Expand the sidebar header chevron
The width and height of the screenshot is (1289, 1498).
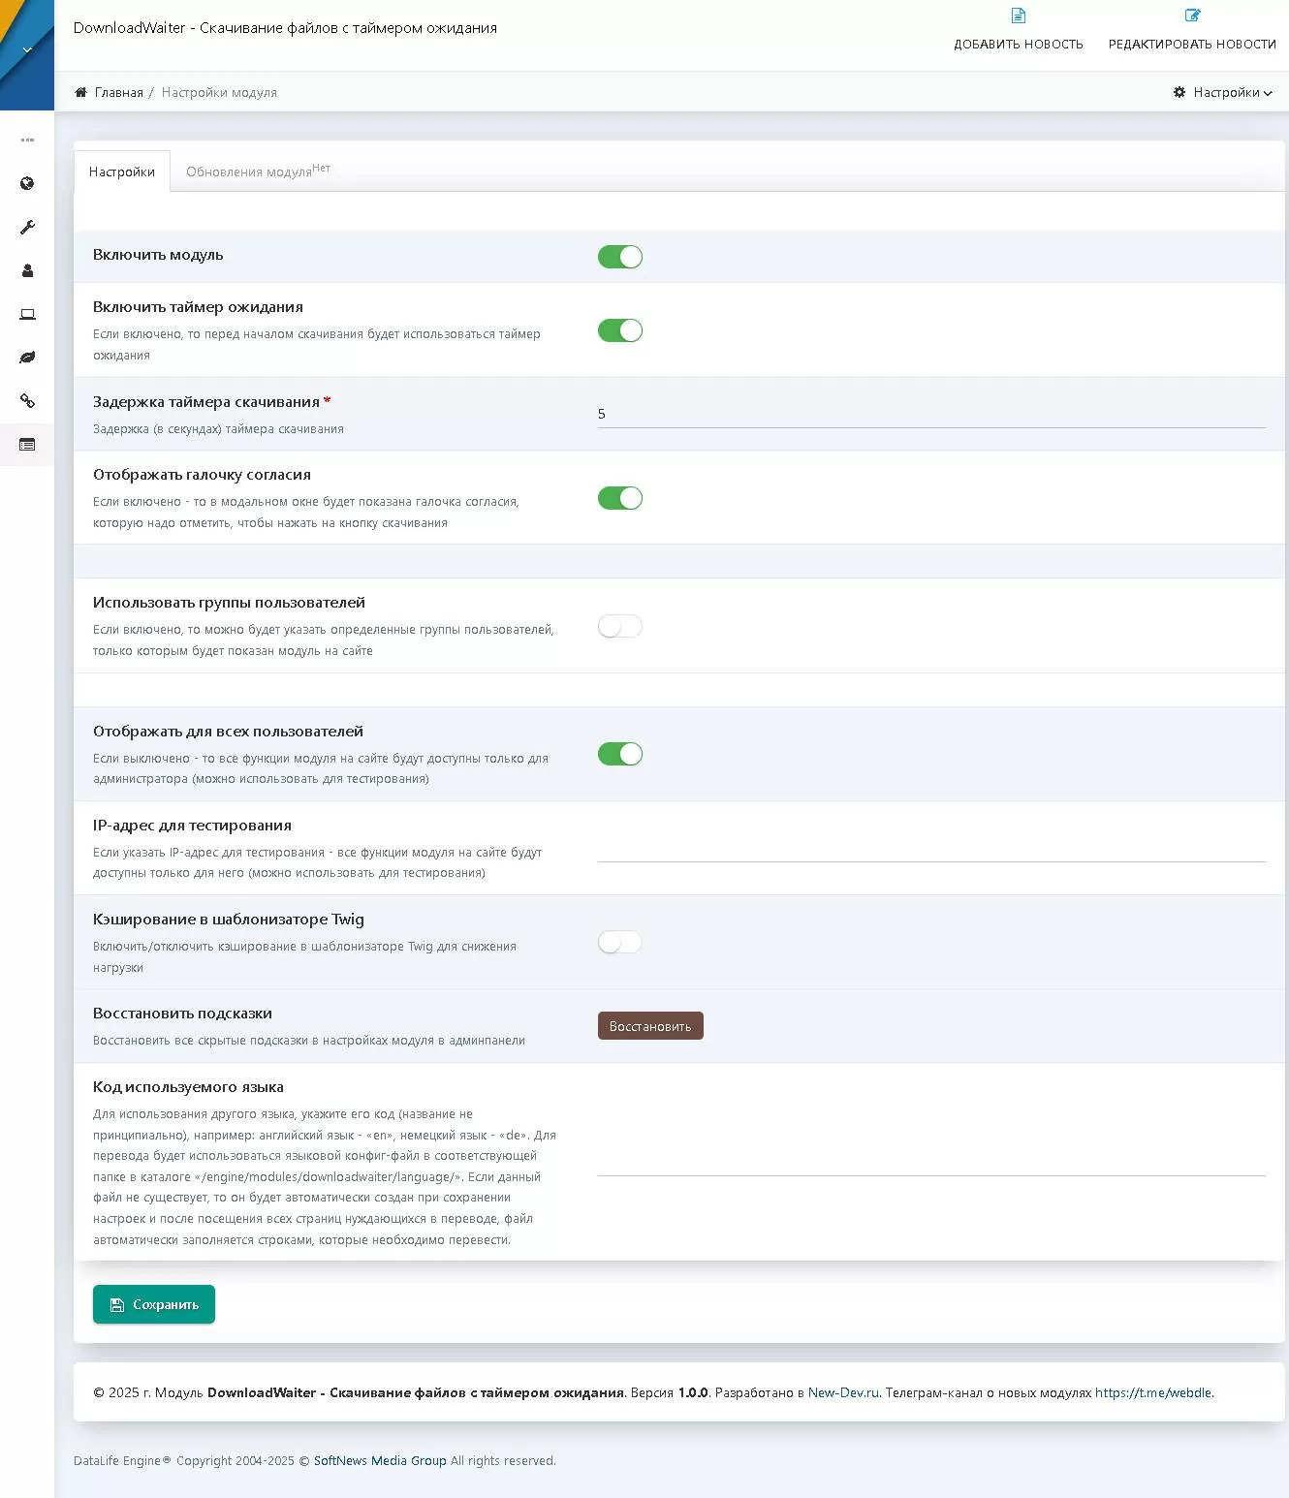tap(27, 49)
